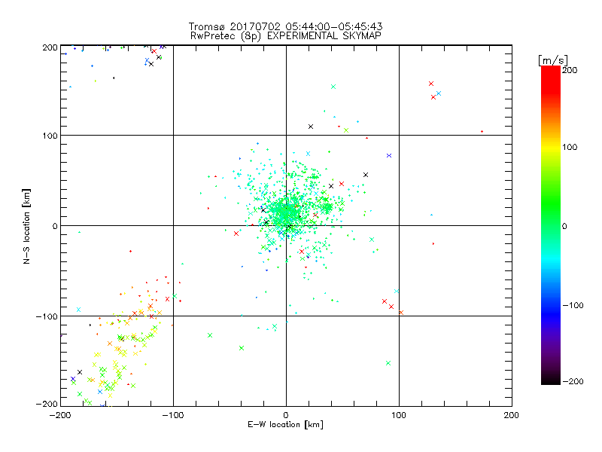Click the x-axis tick label '200'
Screen dimensions: 602x452
512,415
